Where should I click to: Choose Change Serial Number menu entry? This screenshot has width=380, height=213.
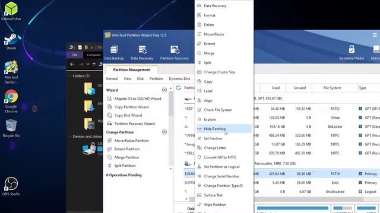[224, 176]
